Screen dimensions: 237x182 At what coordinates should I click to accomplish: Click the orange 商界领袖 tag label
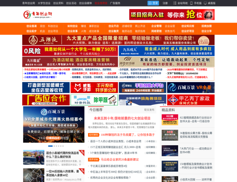click(x=94, y=159)
